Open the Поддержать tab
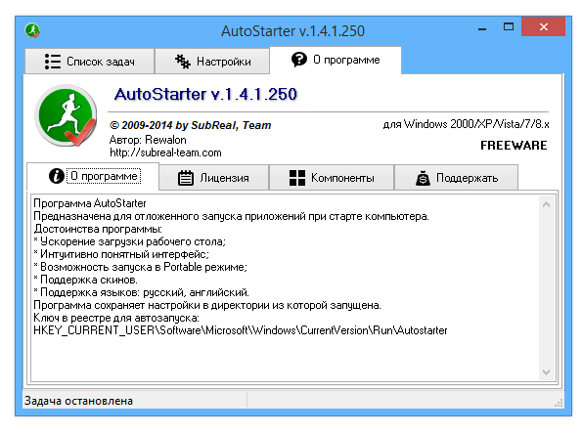 pyautogui.click(x=456, y=178)
